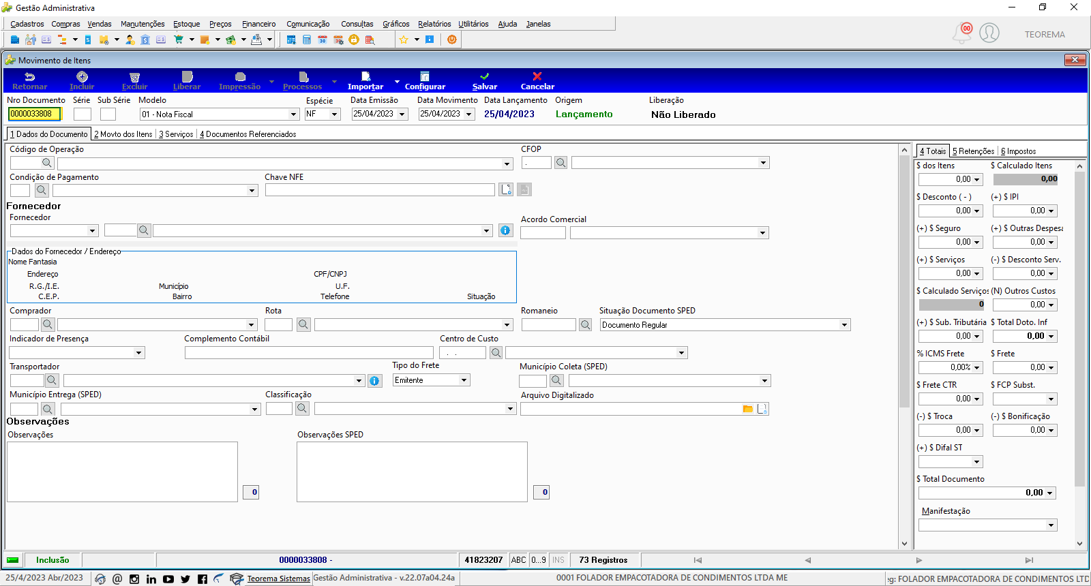Image resolution: width=1091 pixels, height=586 pixels.
Task: Go to last record navigation button
Action: point(1029,560)
